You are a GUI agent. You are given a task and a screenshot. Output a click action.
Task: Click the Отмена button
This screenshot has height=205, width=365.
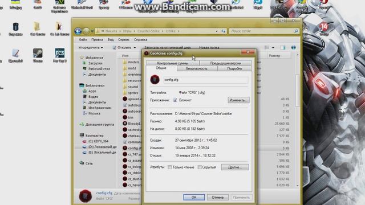coord(218,198)
